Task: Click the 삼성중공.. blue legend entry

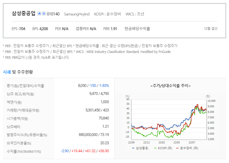Action: coord(141,148)
